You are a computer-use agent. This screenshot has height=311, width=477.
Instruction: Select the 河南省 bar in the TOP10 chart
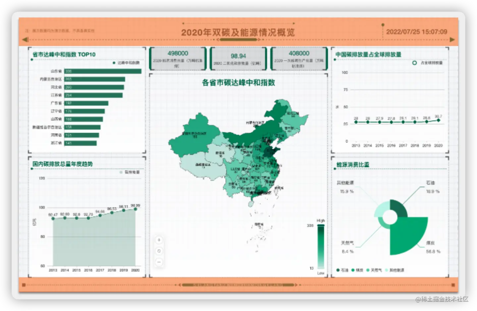81,135
